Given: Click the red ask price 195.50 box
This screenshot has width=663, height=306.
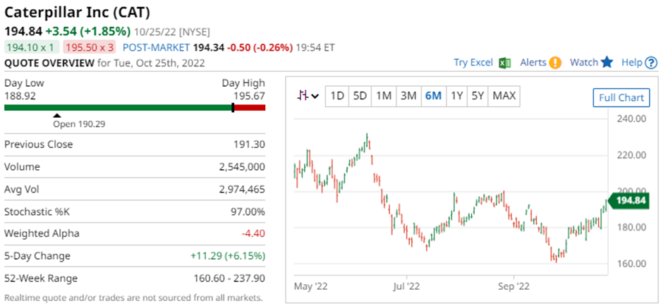Looking at the screenshot, I should pos(90,47).
